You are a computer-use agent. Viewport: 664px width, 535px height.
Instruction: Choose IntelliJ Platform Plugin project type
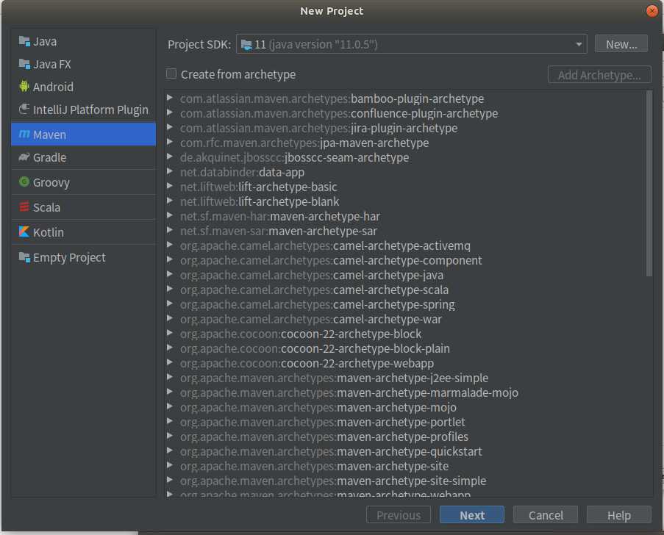coord(83,109)
